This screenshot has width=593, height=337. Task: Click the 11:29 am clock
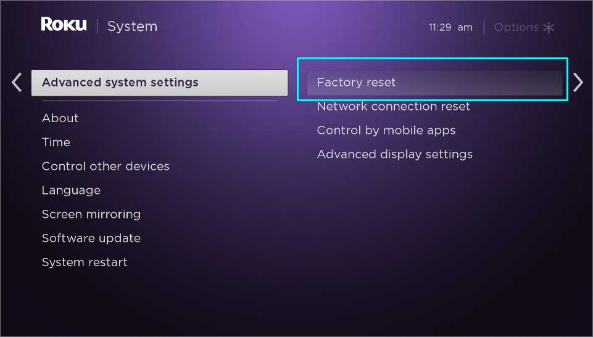[x=450, y=28]
